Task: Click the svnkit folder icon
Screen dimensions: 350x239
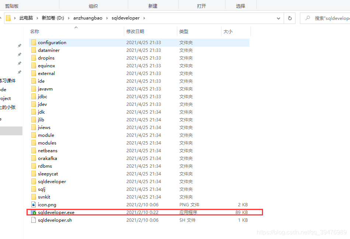Action: coord(34,197)
